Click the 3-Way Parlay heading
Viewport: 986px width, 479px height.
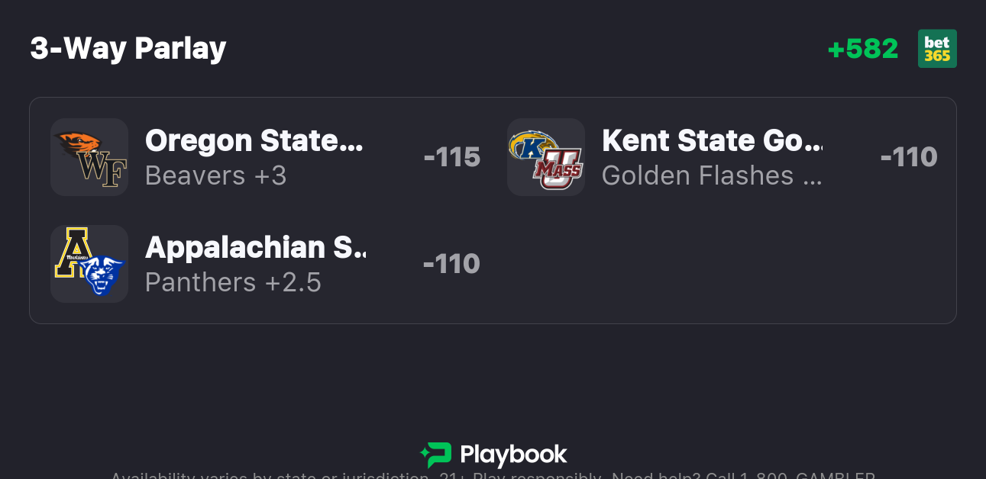[x=128, y=49]
